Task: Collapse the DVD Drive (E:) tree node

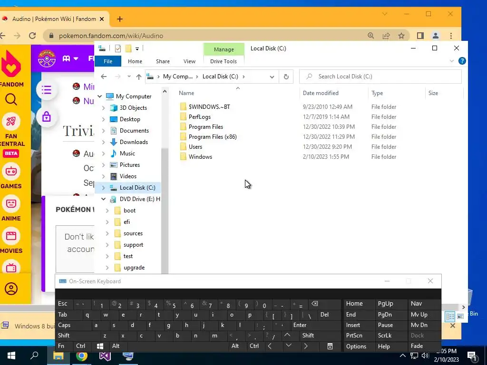Action: pos(103,199)
